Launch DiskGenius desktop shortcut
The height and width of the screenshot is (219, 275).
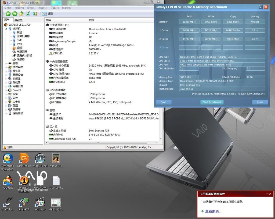pyautogui.click(x=24, y=159)
